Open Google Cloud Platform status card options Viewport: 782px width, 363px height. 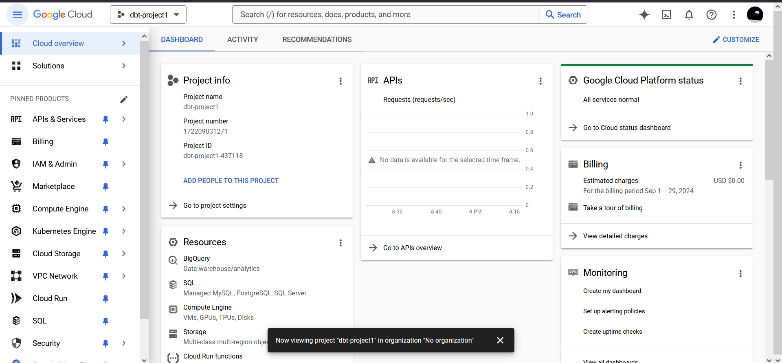(x=740, y=81)
